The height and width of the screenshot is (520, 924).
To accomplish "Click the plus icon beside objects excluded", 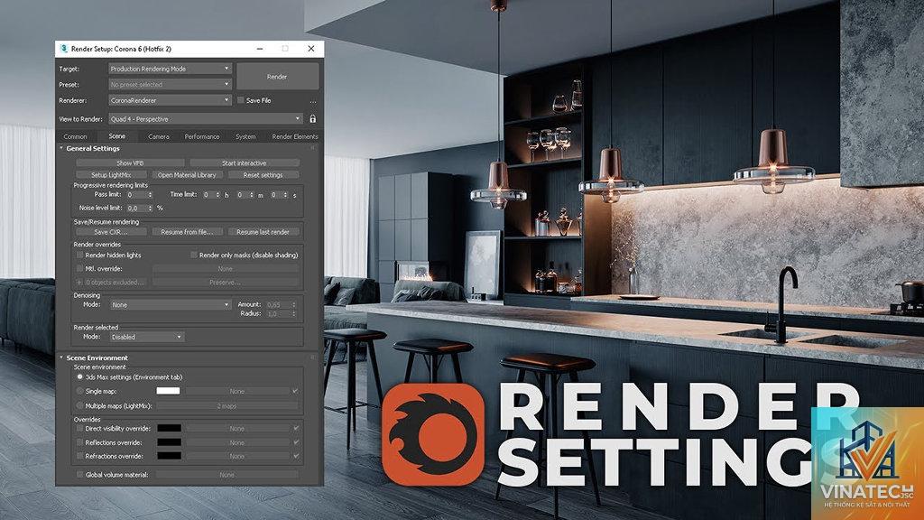I will pyautogui.click(x=79, y=283).
